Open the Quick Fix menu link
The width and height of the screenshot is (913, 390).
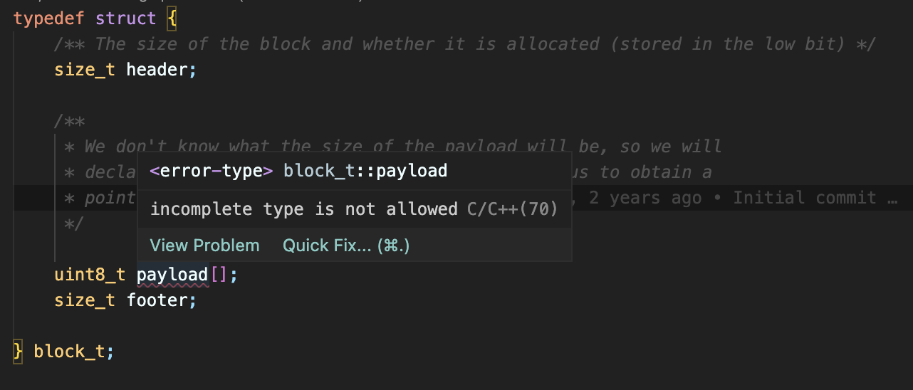coord(346,246)
